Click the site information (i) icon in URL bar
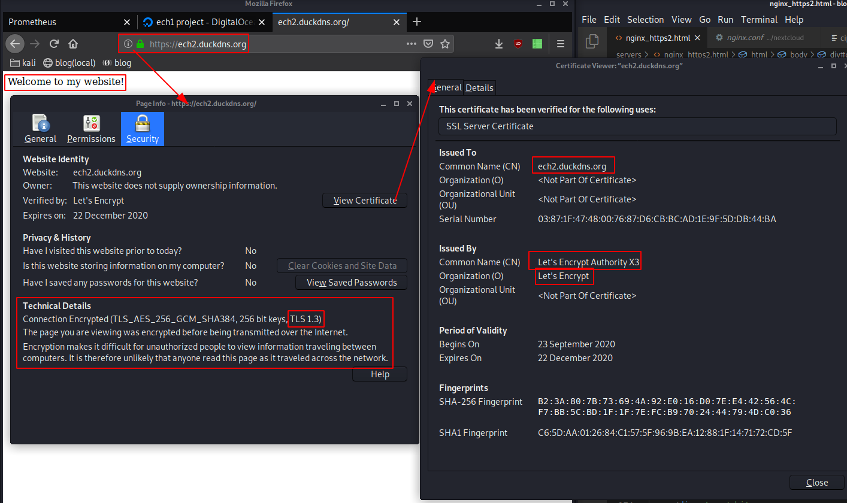Image resolution: width=847 pixels, height=503 pixels. click(128, 44)
